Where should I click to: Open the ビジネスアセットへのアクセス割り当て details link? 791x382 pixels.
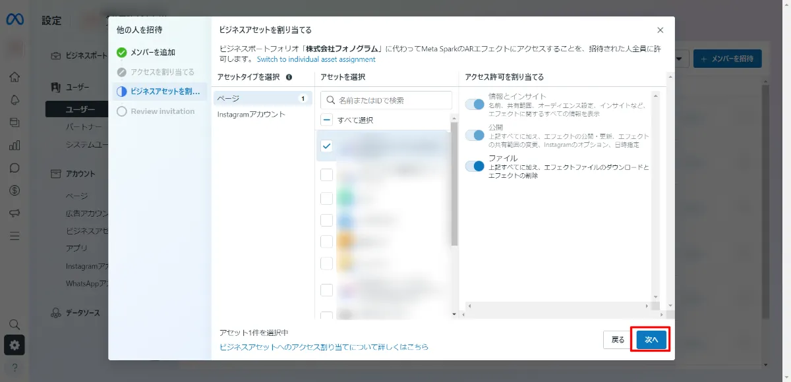tap(324, 346)
